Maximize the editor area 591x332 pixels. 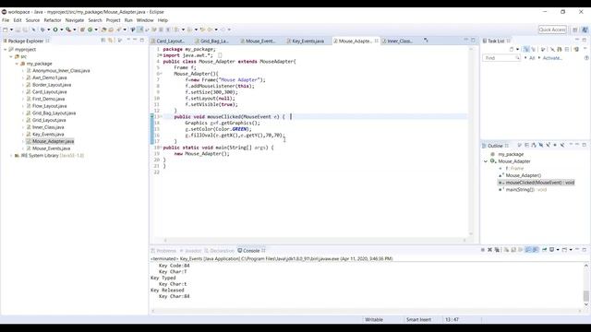tap(473, 40)
